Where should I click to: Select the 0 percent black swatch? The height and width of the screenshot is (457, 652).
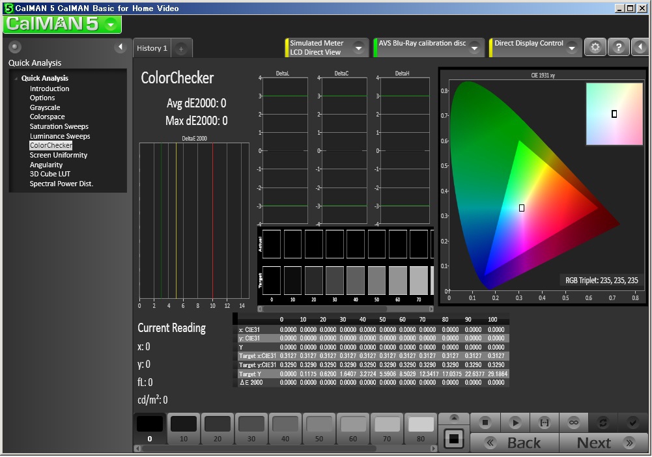click(x=150, y=429)
